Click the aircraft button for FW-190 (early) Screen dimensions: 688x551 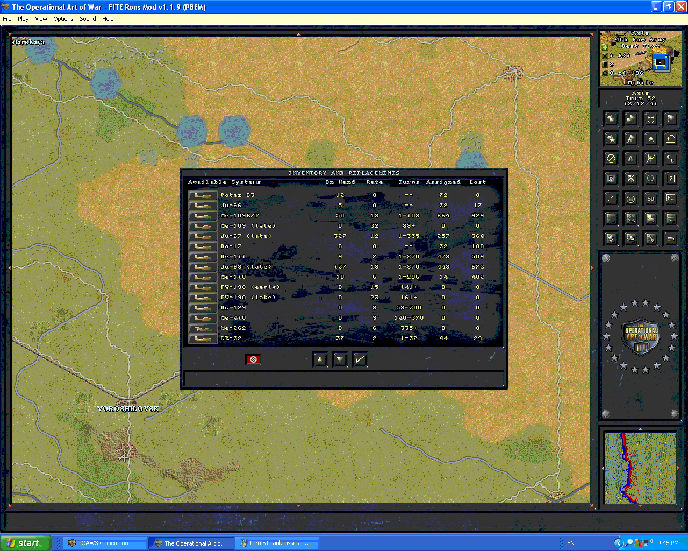203,287
